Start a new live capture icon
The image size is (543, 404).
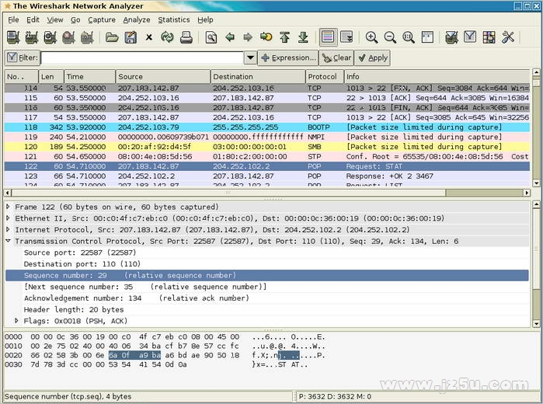pos(50,37)
